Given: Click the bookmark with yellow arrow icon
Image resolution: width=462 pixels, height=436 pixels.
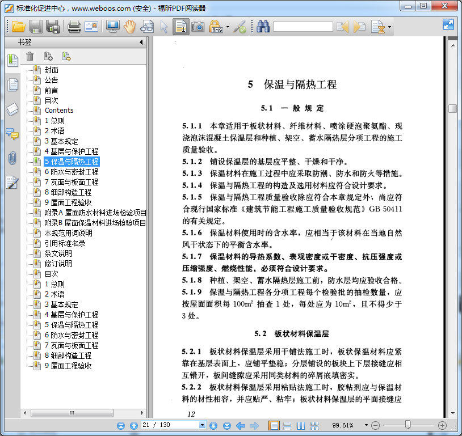Looking at the screenshot, I should [66, 56].
